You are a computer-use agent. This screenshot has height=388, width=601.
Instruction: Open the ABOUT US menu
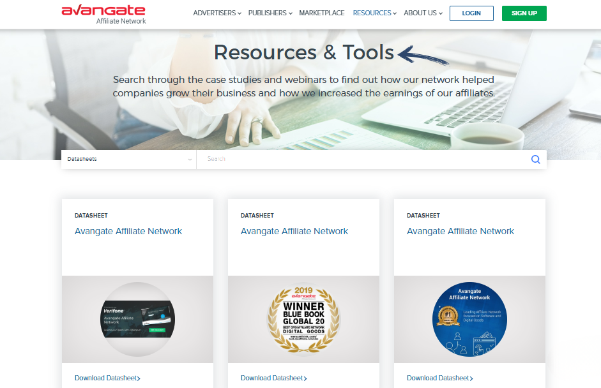pyautogui.click(x=420, y=13)
